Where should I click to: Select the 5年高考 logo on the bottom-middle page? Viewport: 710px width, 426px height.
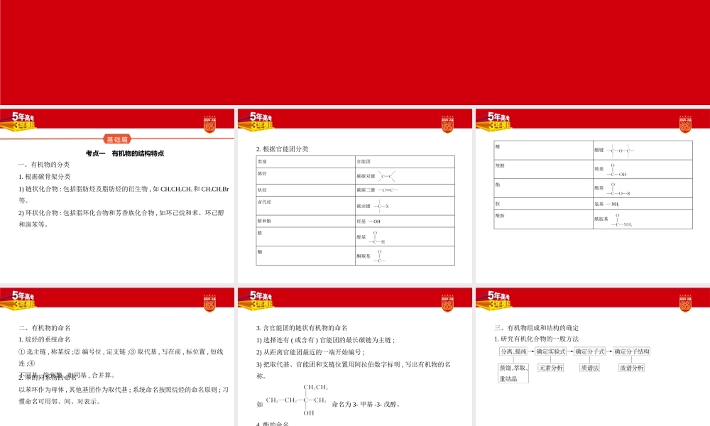(x=263, y=297)
